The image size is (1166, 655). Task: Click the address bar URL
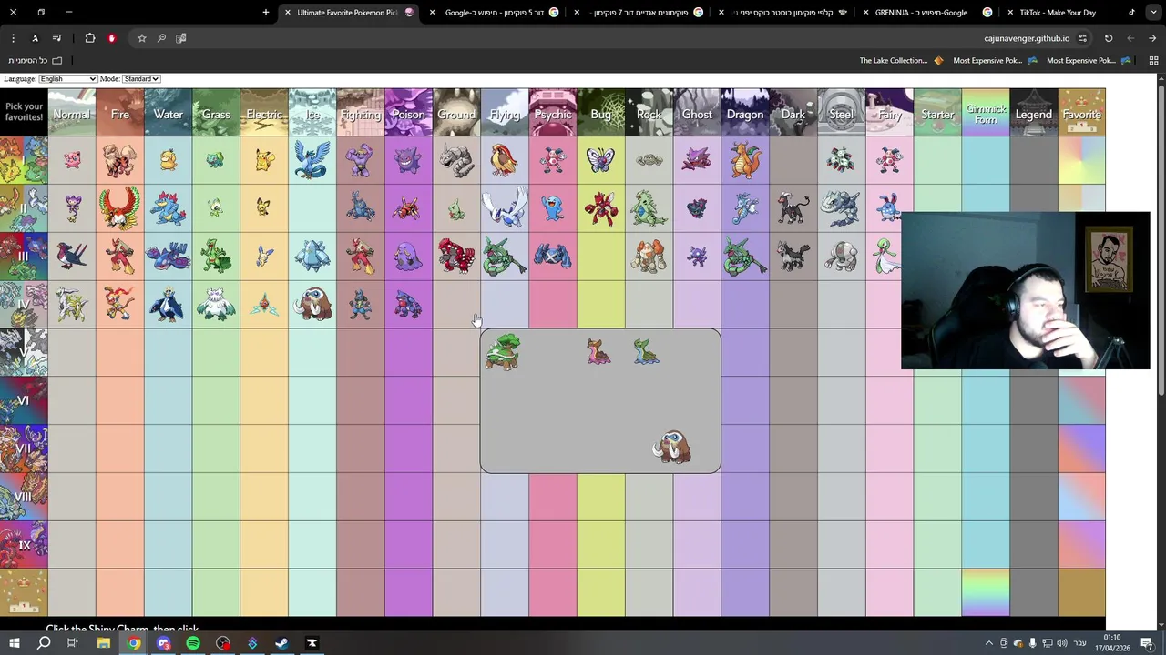click(x=1027, y=38)
